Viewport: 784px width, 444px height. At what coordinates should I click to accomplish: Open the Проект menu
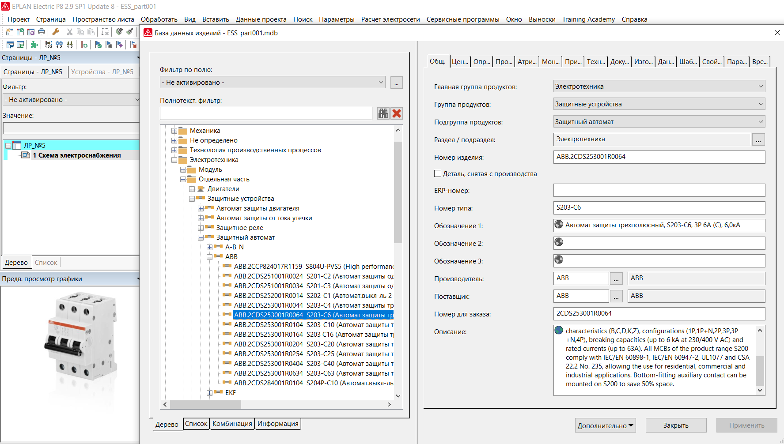point(19,19)
